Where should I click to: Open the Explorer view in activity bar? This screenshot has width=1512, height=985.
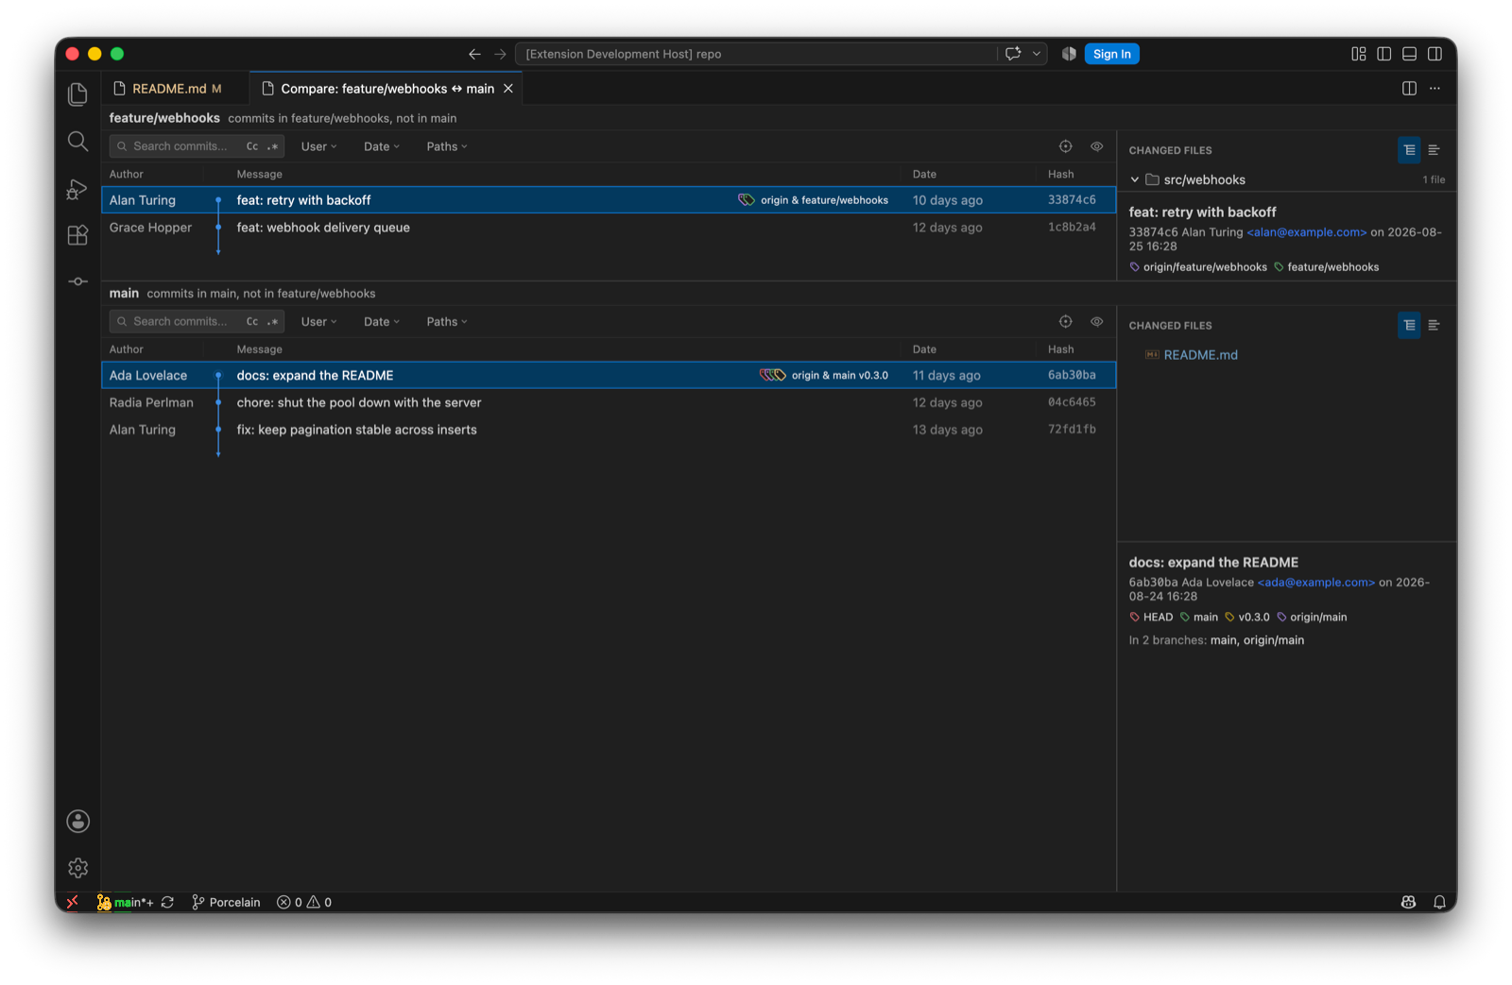(x=77, y=94)
